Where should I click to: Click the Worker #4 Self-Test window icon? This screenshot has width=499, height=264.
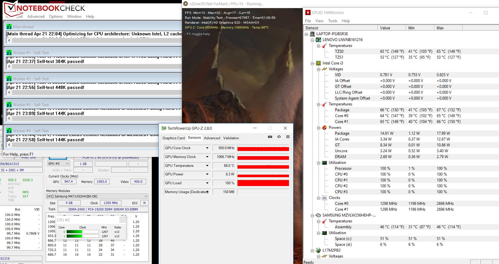[x=9, y=130]
